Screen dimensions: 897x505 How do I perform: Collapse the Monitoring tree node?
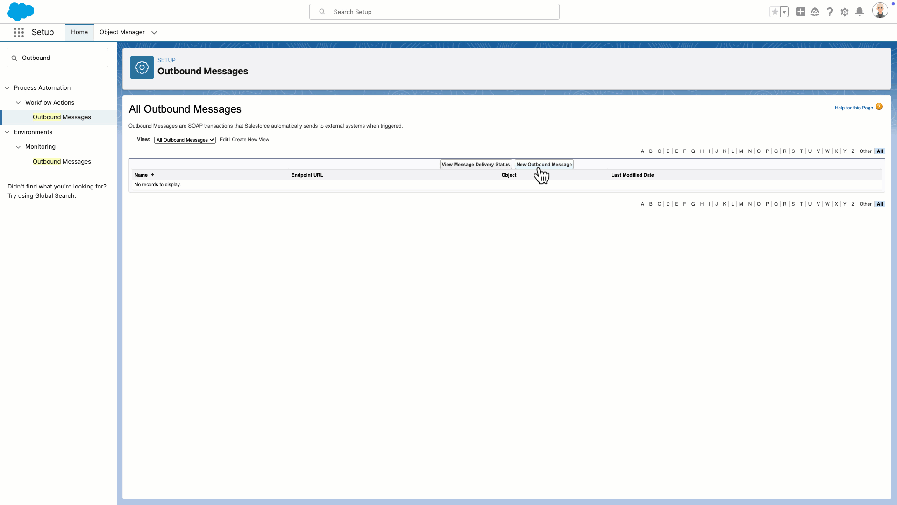click(18, 147)
